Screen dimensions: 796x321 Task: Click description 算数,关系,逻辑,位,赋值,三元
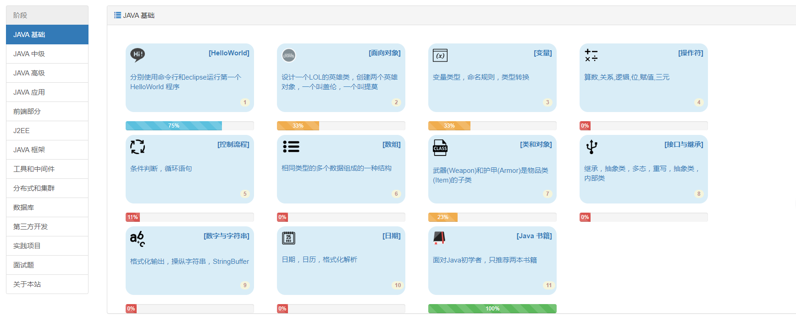coord(627,77)
